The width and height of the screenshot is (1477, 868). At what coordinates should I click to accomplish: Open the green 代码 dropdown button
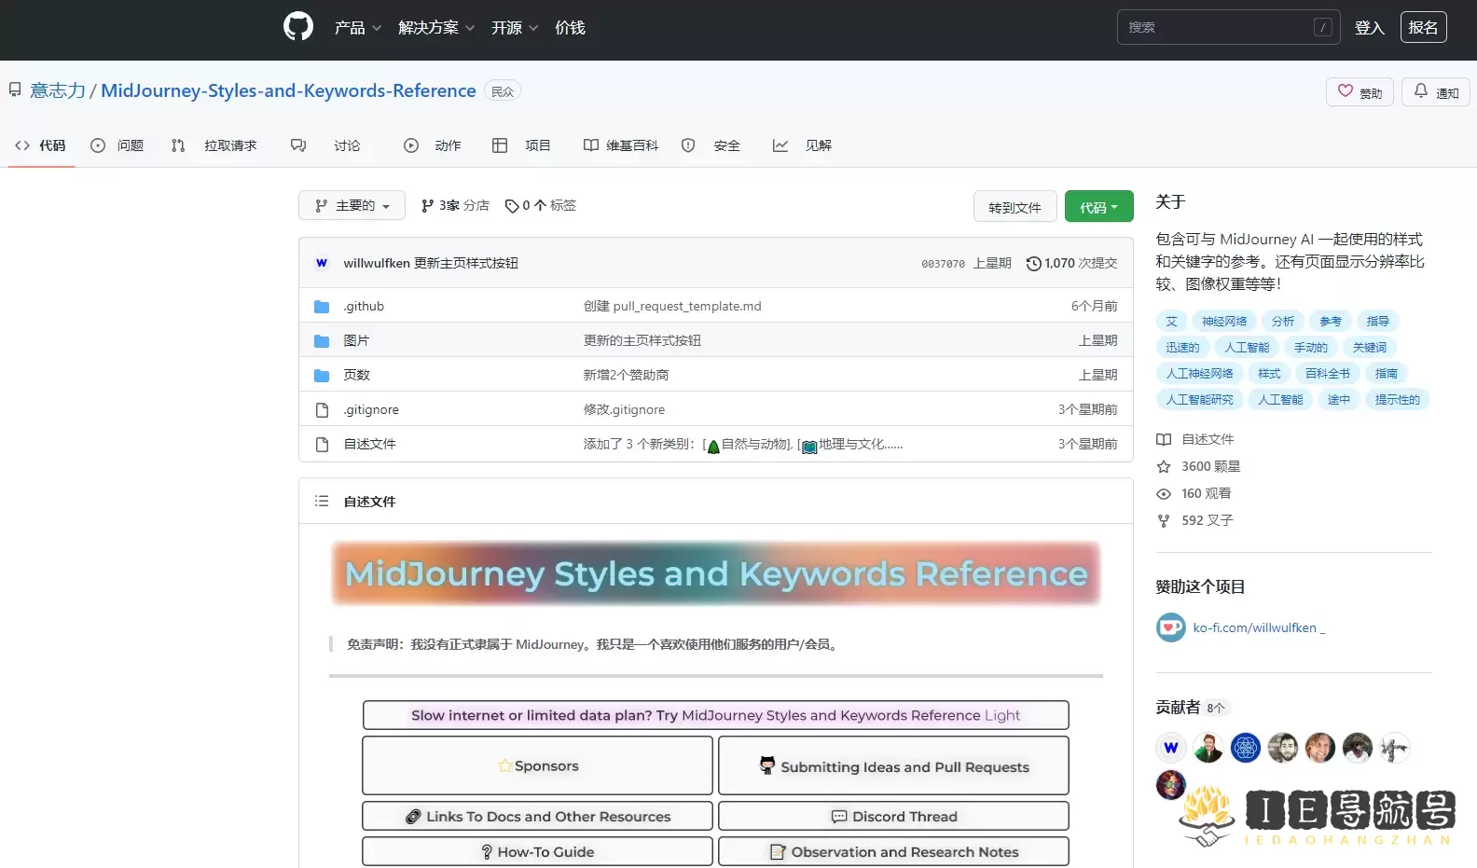[x=1099, y=207]
